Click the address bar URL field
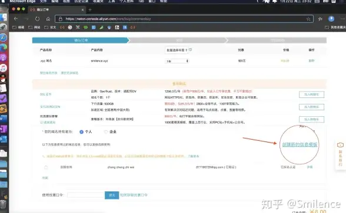 (x=184, y=19)
